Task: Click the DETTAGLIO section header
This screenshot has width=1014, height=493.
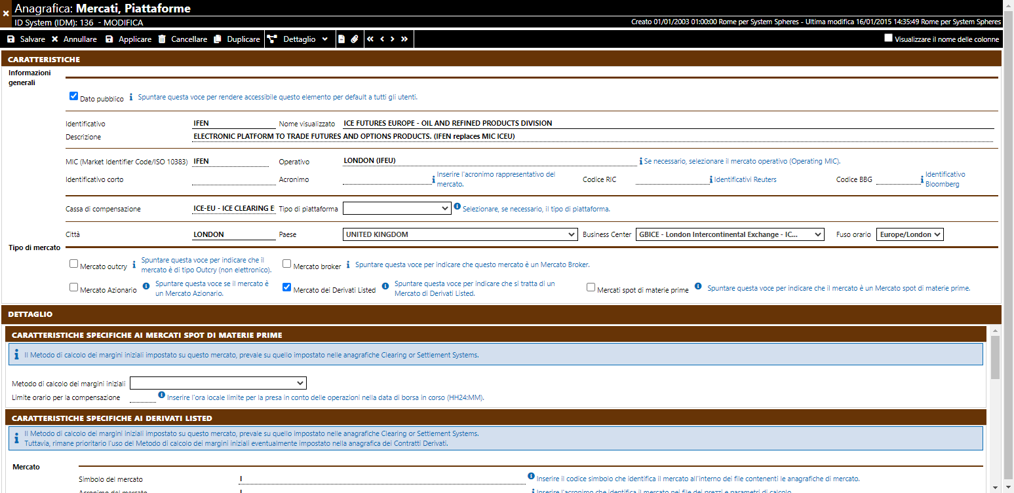Action: click(502, 314)
